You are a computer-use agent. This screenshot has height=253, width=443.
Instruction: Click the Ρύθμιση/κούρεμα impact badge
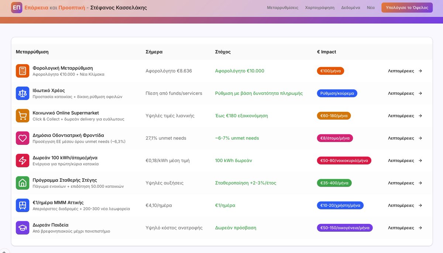337,93
